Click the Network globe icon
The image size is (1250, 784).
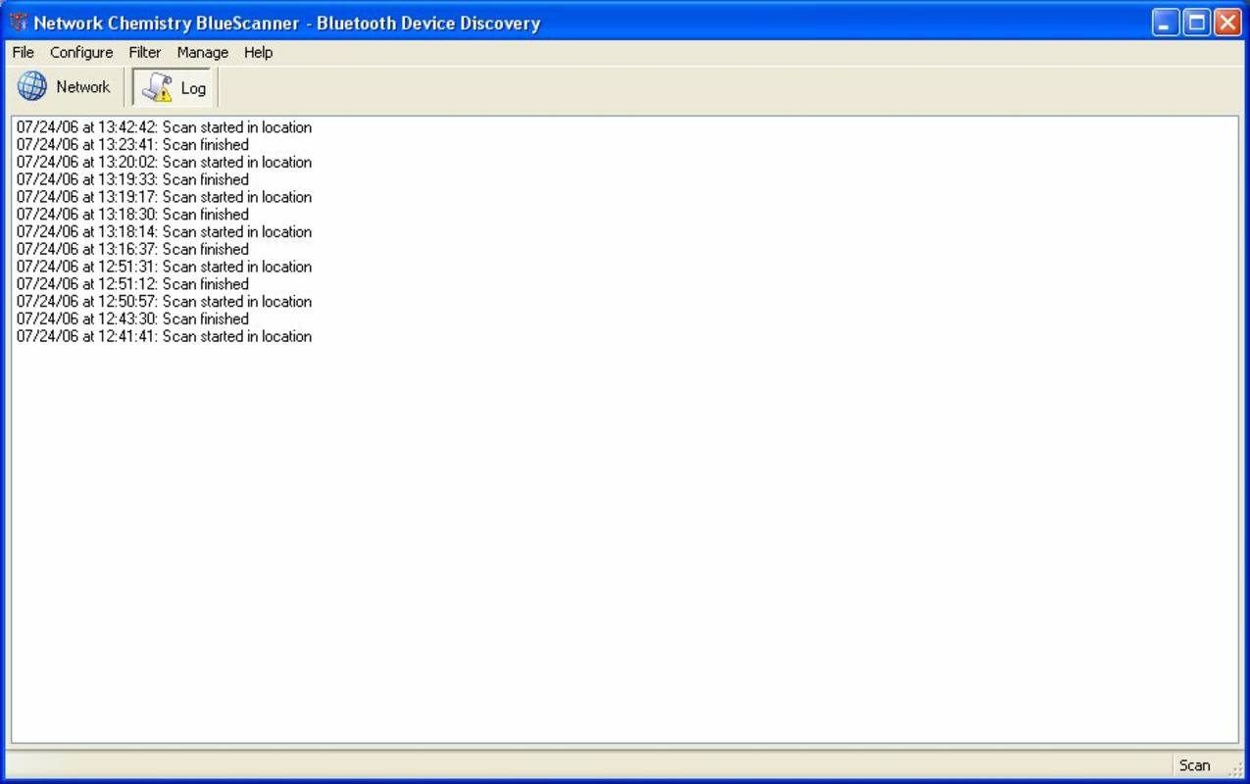pos(32,86)
